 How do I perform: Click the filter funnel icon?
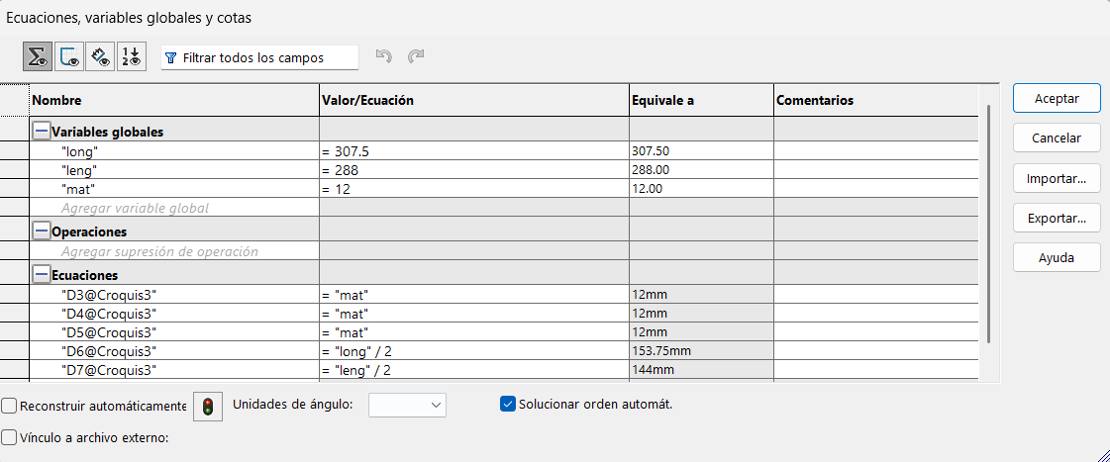[170, 58]
